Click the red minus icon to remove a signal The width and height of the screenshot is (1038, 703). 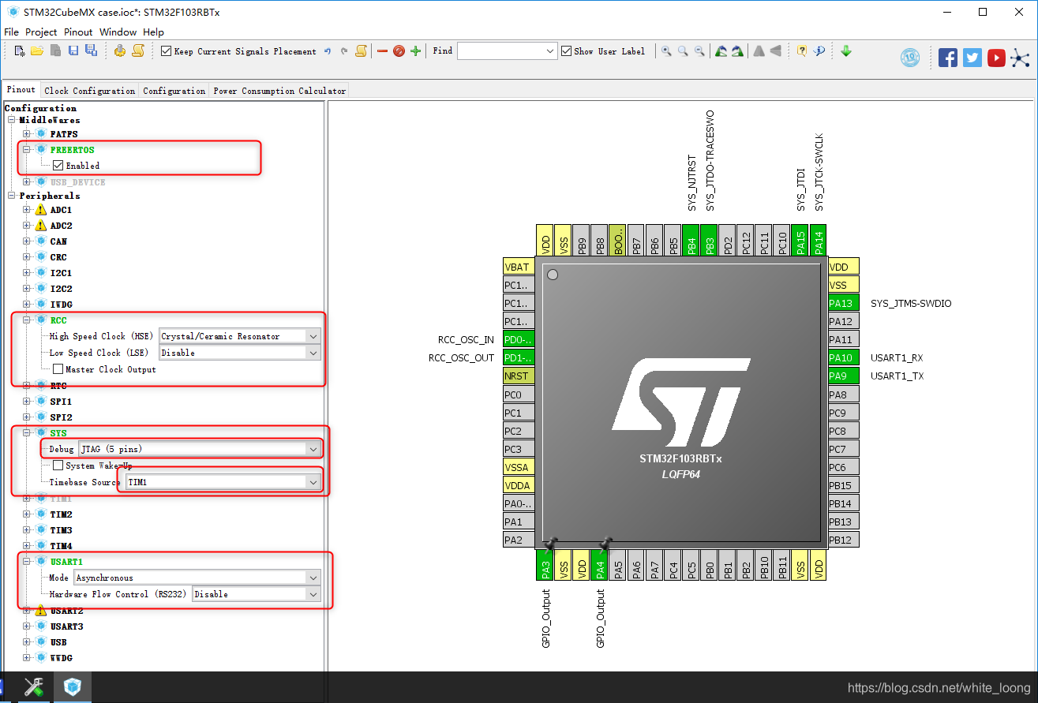382,50
